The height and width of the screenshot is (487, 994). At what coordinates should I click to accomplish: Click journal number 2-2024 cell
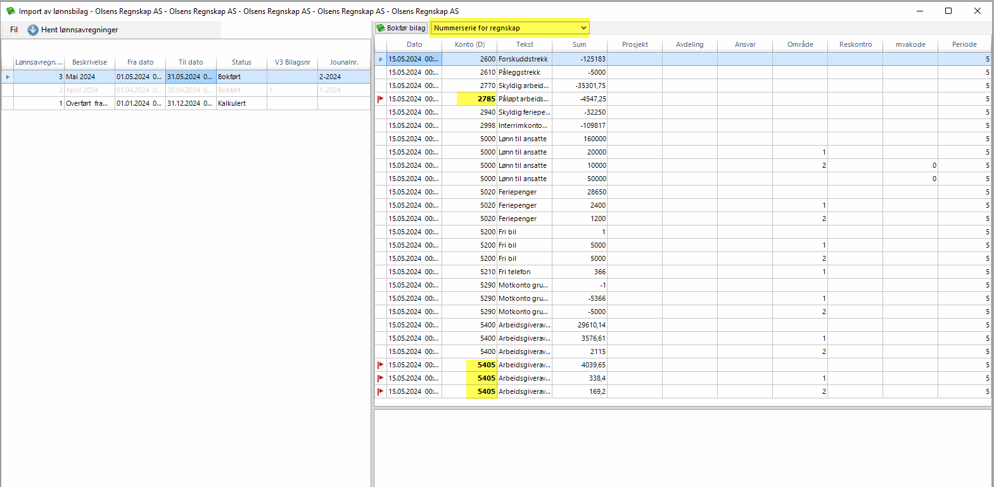pyautogui.click(x=344, y=77)
